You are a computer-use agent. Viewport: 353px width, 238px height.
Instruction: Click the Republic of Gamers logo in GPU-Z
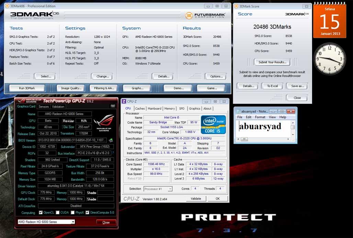point(104,123)
